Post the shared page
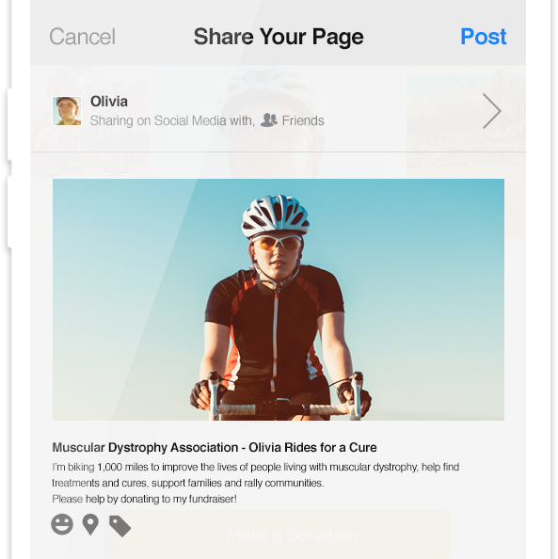This screenshot has width=558, height=559. tap(483, 37)
